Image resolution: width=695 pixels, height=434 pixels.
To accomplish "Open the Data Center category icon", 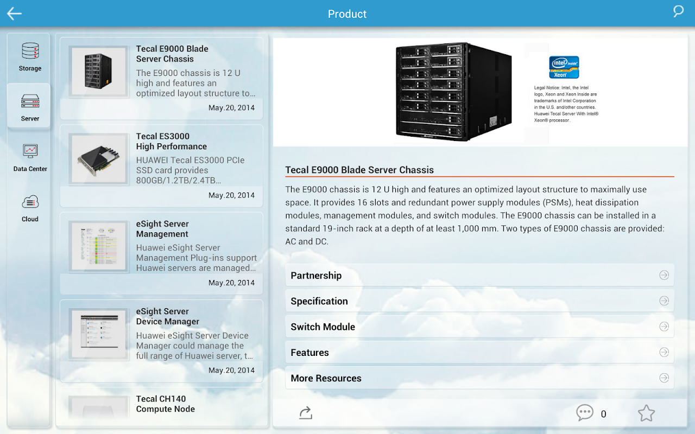I will coord(30,151).
